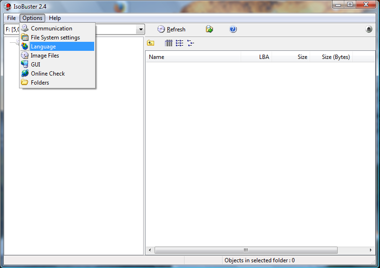Sort by LBA column header
The width and height of the screenshot is (380, 268).
[x=256, y=57]
